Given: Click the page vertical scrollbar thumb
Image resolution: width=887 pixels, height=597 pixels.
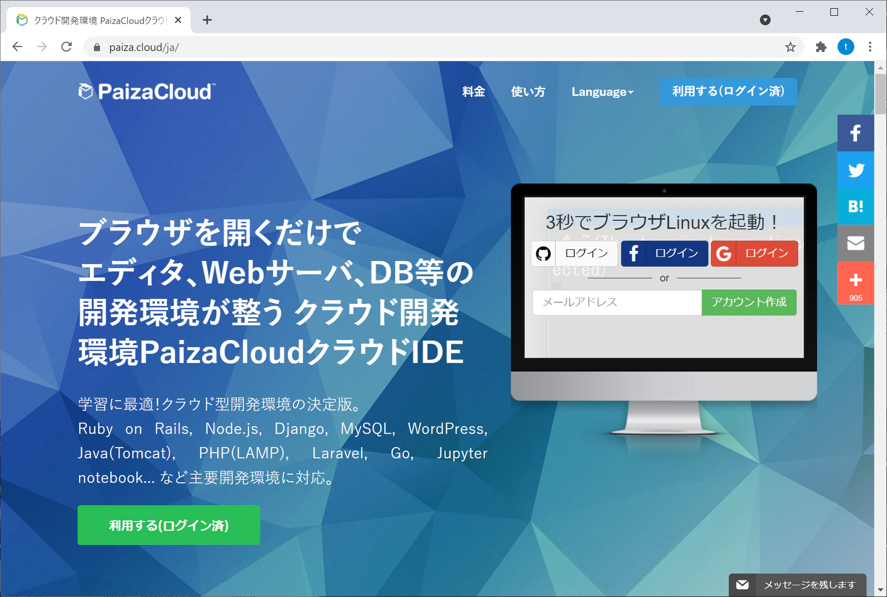Looking at the screenshot, I should tap(880, 94).
